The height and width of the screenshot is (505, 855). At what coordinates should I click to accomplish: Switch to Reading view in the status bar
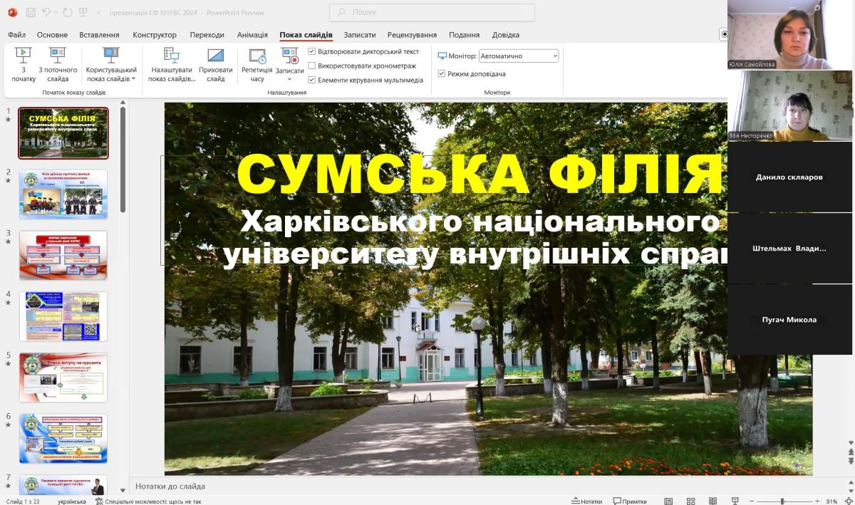coord(712,501)
